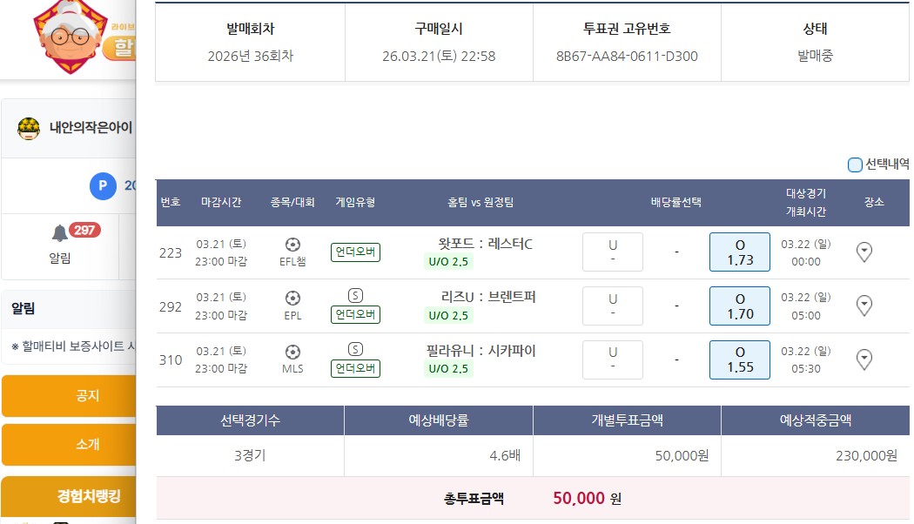This screenshot has height=524, width=914.
Task: Click the notification bell icon
Action: coord(59,233)
